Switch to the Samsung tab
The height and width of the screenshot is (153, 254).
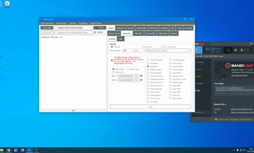(164, 28)
